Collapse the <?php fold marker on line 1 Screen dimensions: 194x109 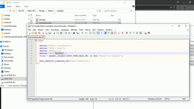coord(36,41)
